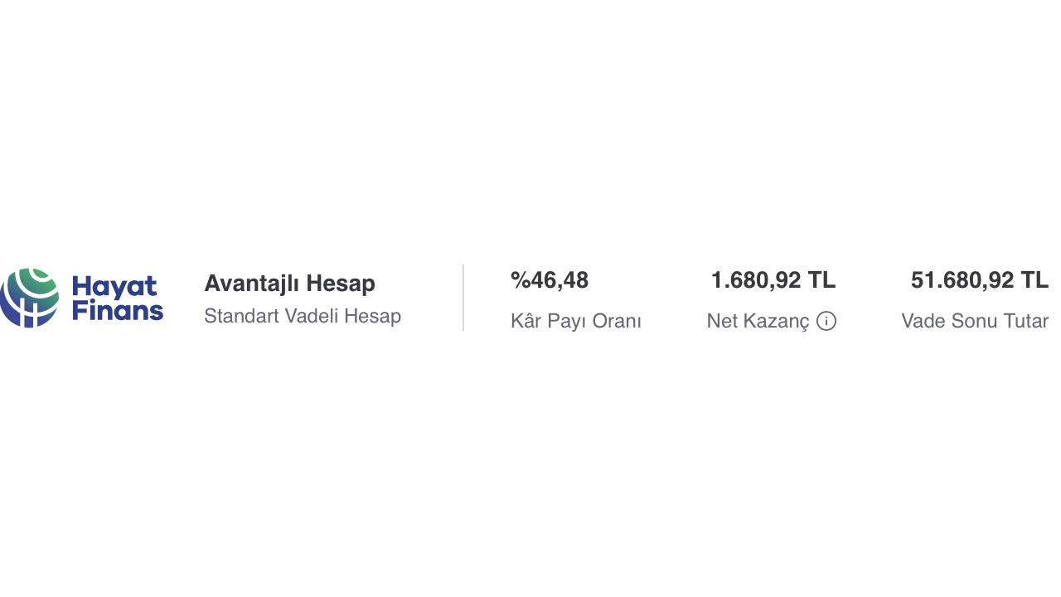Click the word "Finans" in the logo

117,311
